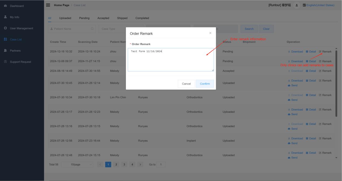Open Remark for the Lim Pin Chin case

pyautogui.click(x=325, y=95)
